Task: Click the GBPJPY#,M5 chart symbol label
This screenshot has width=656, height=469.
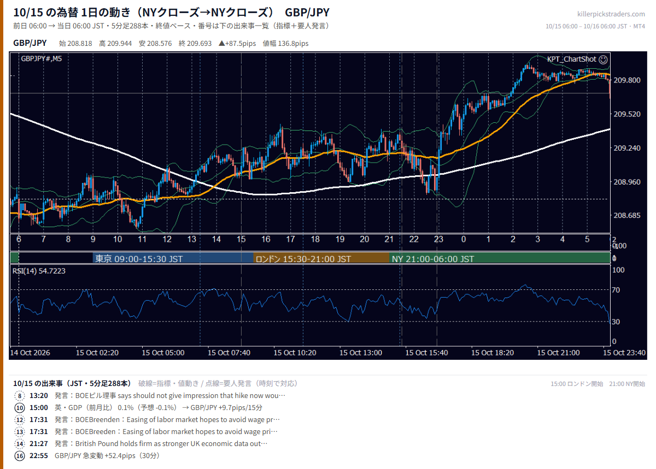Action: 42,58
